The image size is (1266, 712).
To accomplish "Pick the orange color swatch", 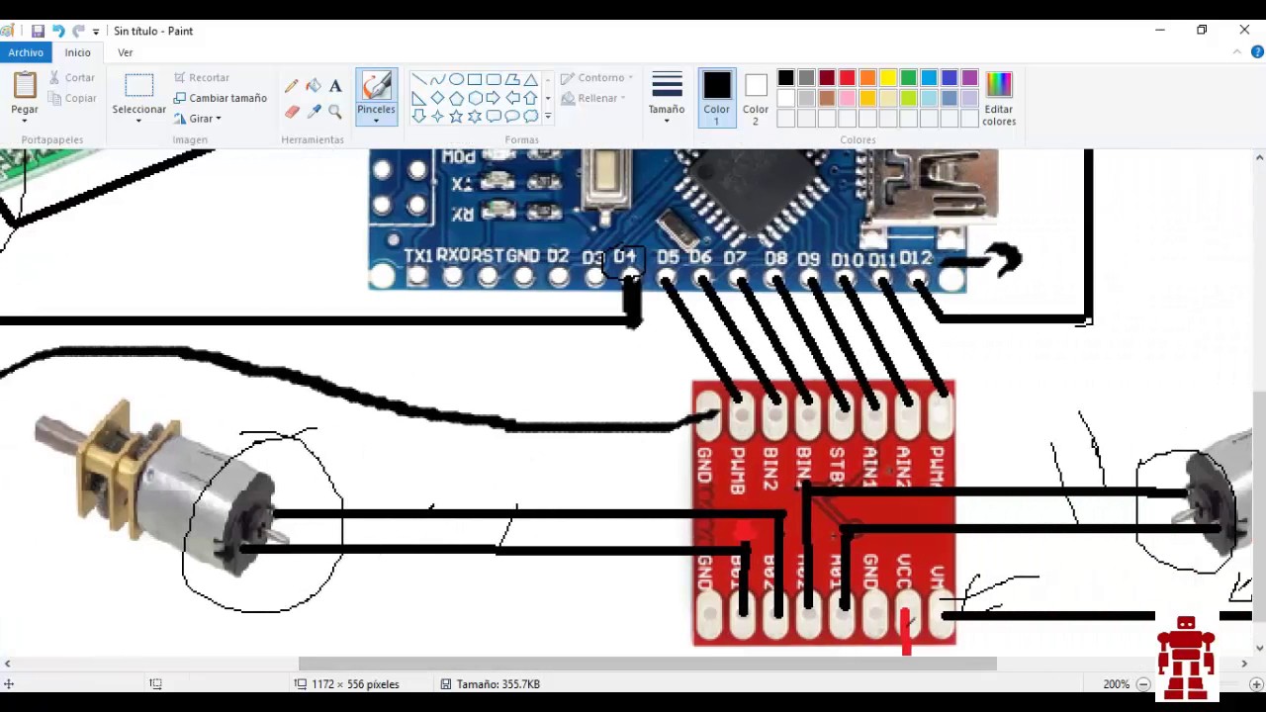I will tap(867, 78).
